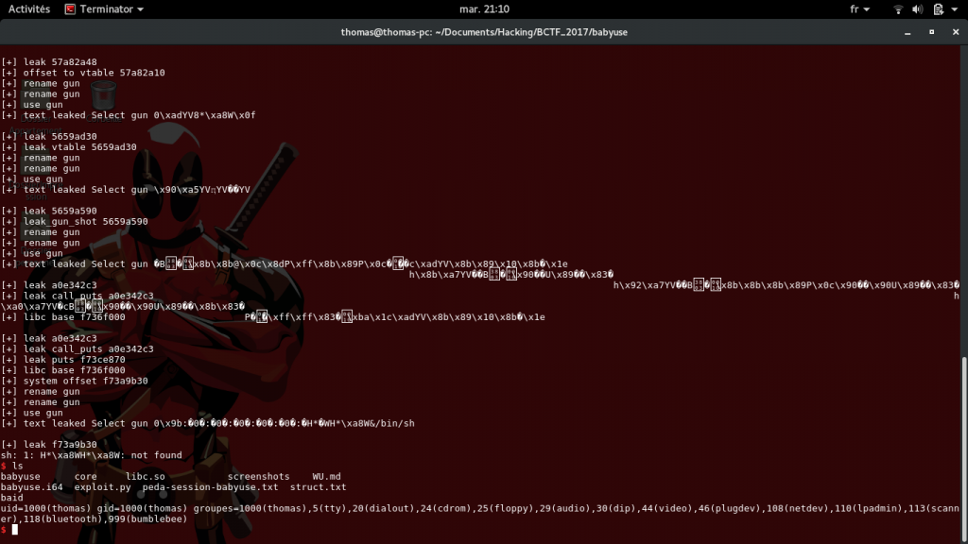Click the 'sh: 1: ... not found' error line
The width and height of the screenshot is (968, 544).
coord(92,455)
